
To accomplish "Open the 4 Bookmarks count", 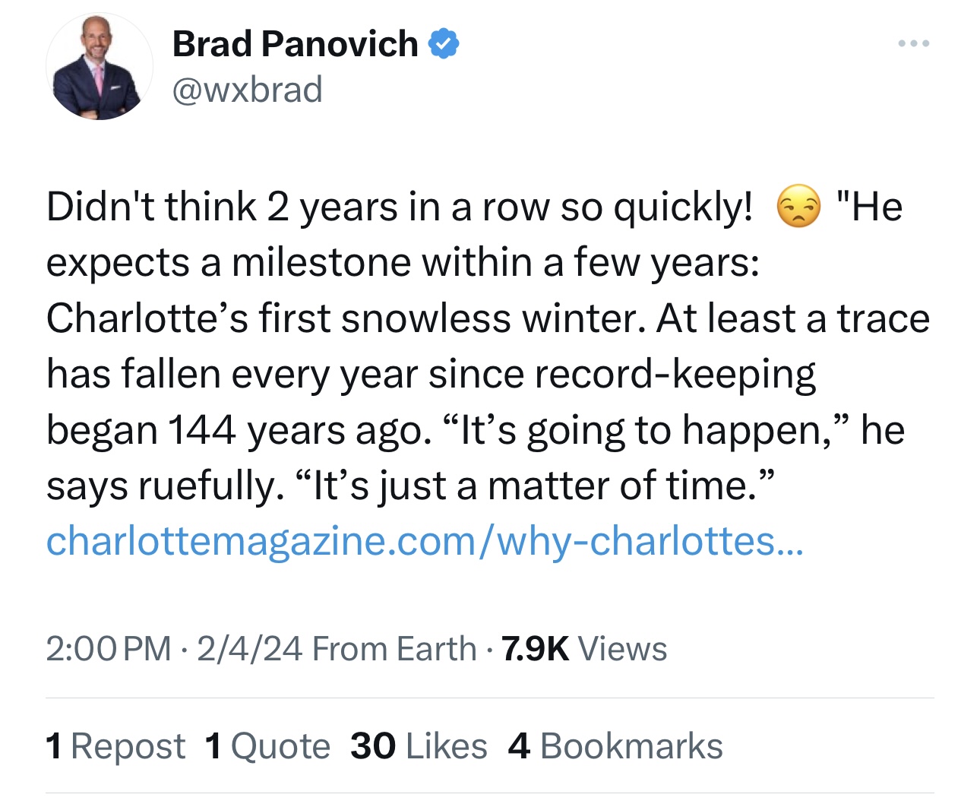I will tap(615, 746).
